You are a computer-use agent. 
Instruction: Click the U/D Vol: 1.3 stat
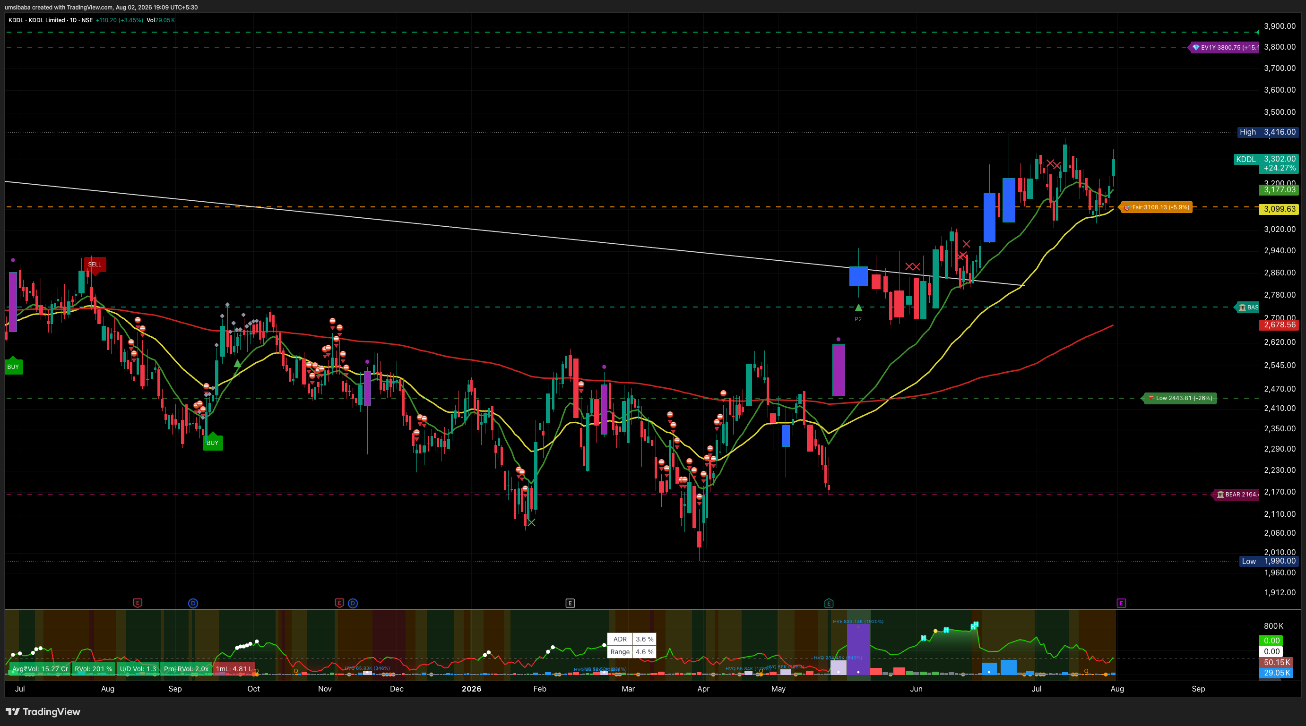pos(138,669)
